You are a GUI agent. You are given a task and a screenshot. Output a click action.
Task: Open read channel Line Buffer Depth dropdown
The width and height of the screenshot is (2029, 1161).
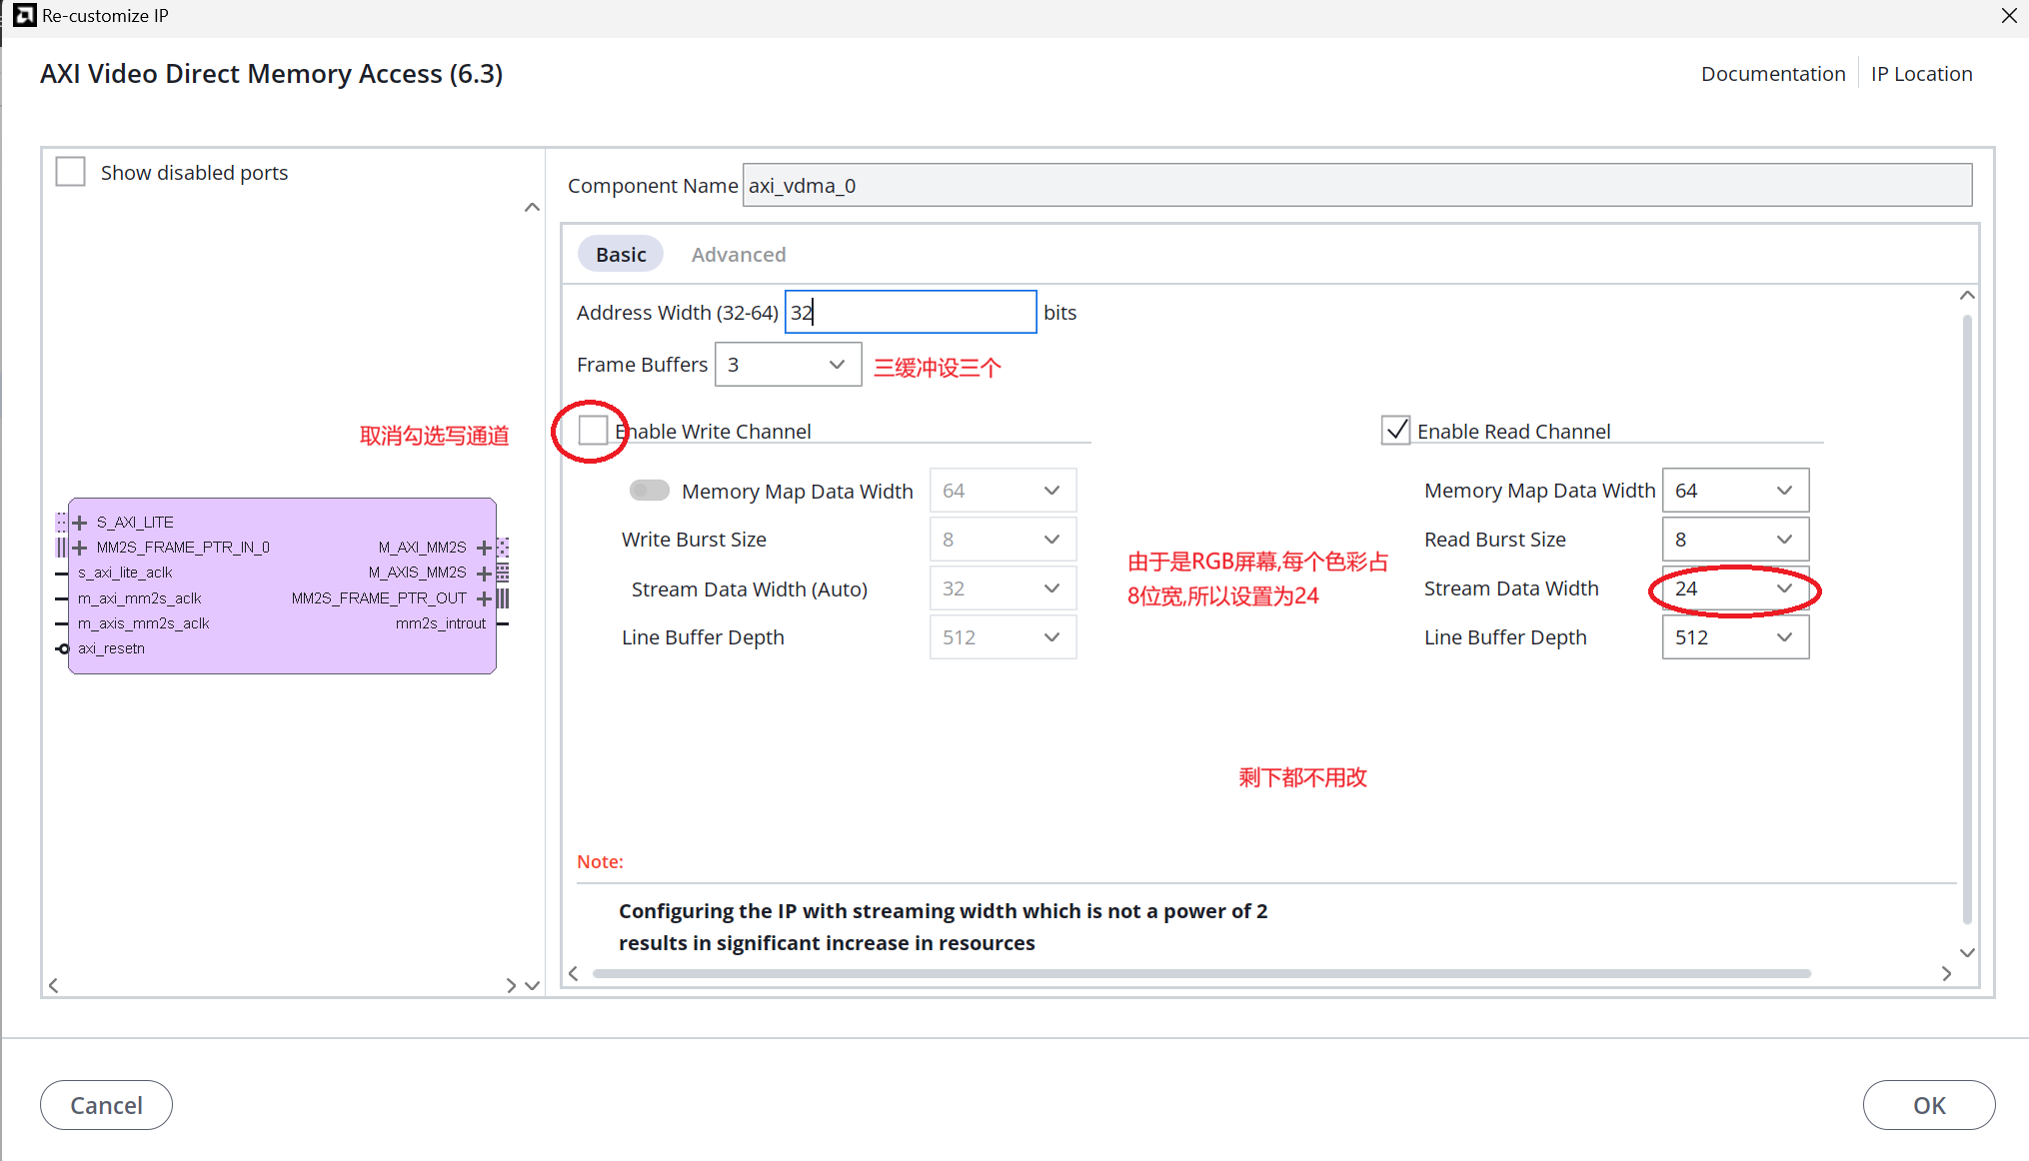click(1735, 637)
